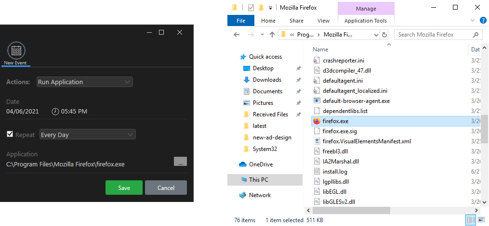489x226 pixels.
Task: Open the Home ribbon tab
Action: pos(268,21)
